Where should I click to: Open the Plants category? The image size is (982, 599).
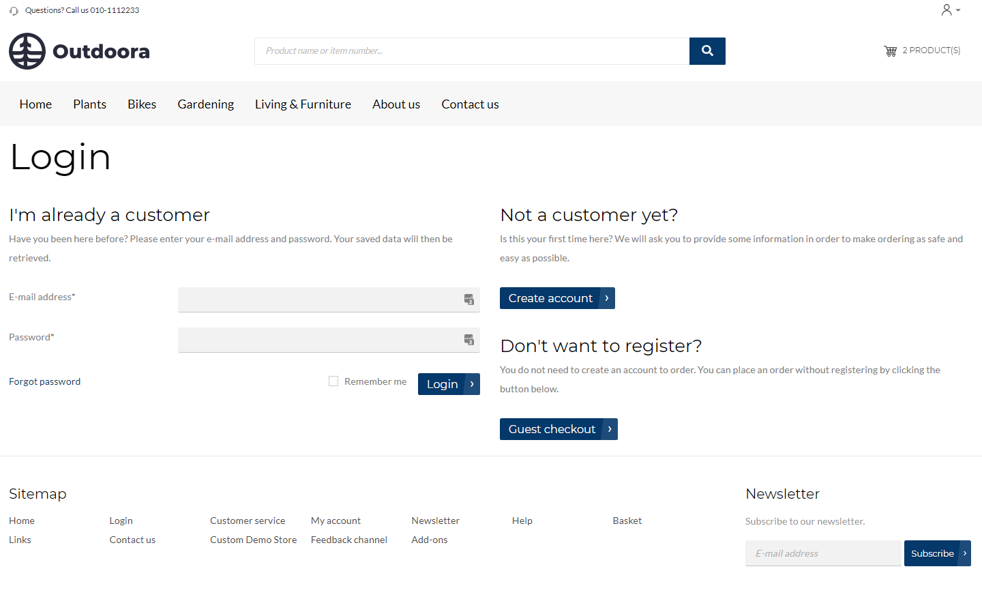[x=90, y=104]
